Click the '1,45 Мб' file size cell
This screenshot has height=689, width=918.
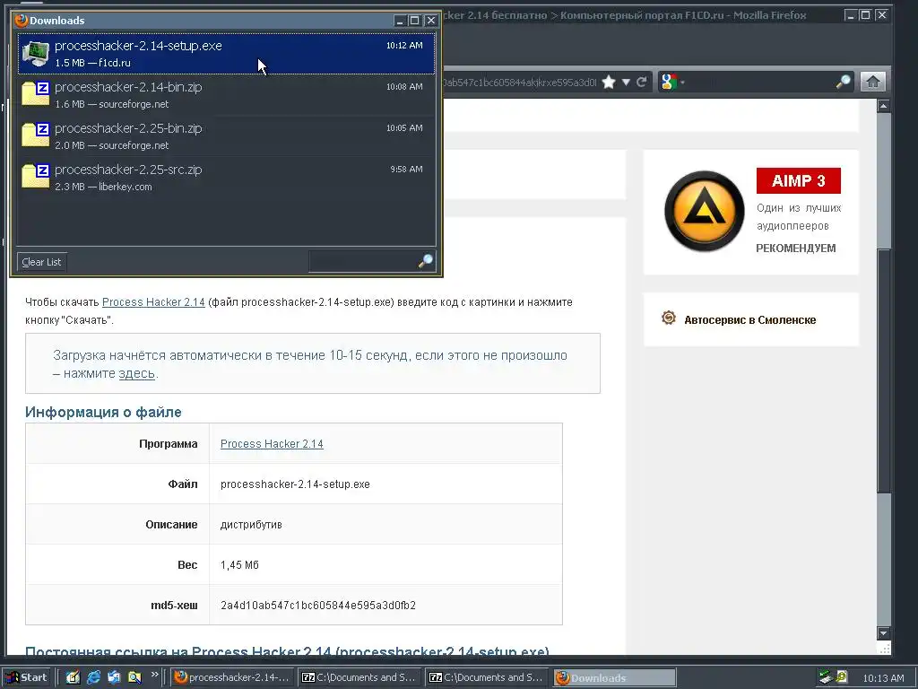[x=239, y=565]
